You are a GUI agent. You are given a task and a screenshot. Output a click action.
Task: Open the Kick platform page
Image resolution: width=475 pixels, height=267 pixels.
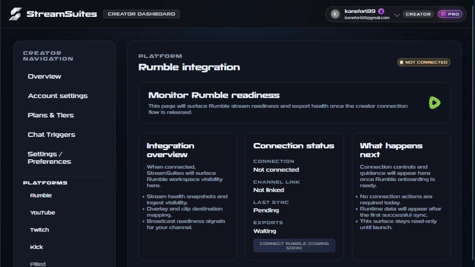click(36, 247)
